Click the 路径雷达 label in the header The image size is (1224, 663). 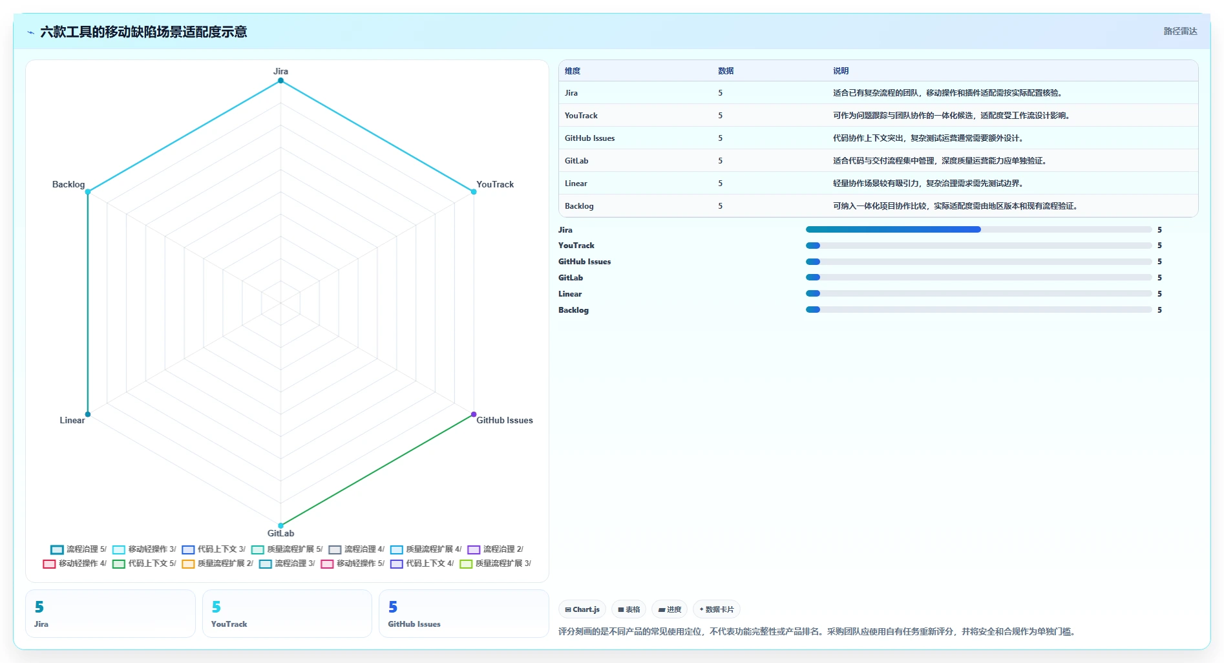tap(1180, 31)
